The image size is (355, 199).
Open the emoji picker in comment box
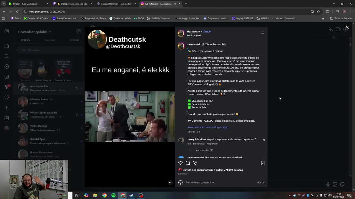181,182
